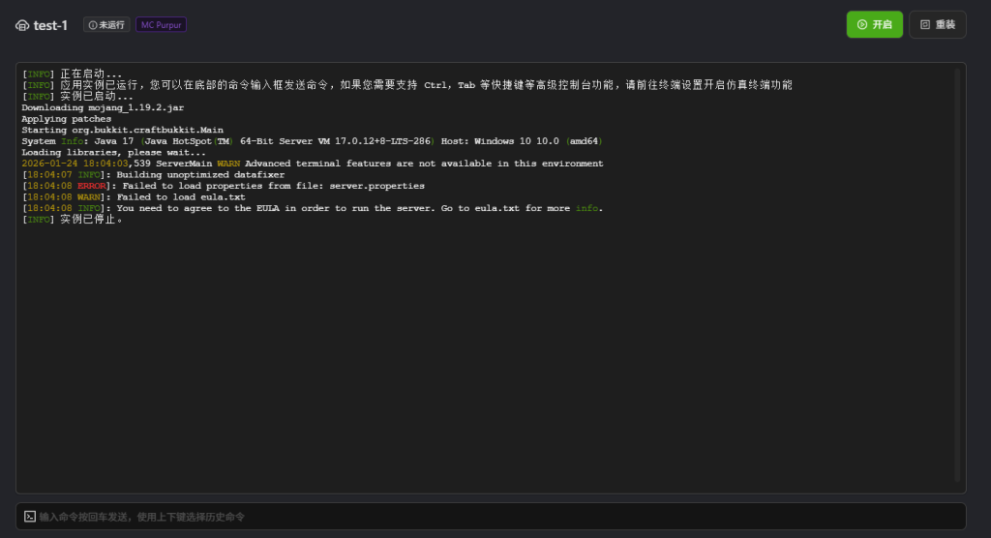Click the 实例已停止 log line
Screen dimensions: 991x538
(73, 220)
